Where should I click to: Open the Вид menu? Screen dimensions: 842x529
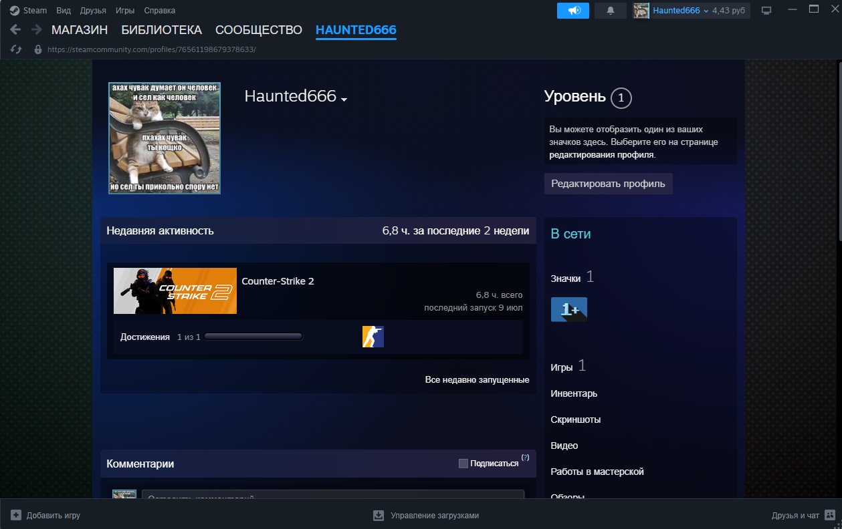click(64, 11)
